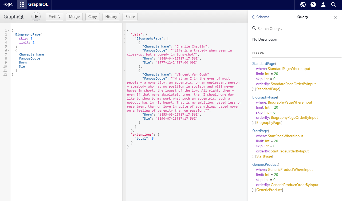
Task: Collapse the Vincent Van Gogh result object
Action: click(124, 70)
